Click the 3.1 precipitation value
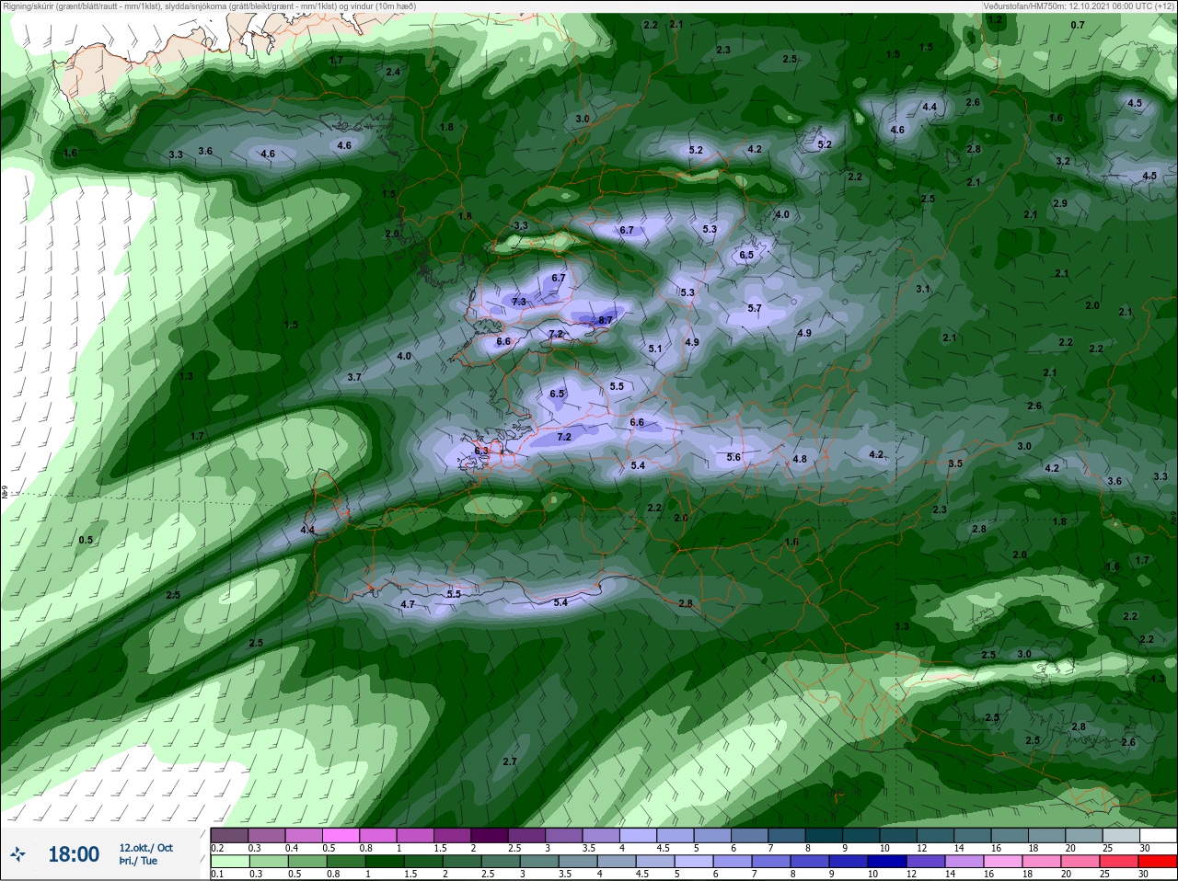 coord(923,289)
